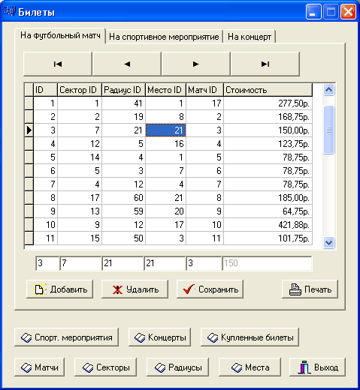Go to the first record navigator button

[x=58, y=64]
